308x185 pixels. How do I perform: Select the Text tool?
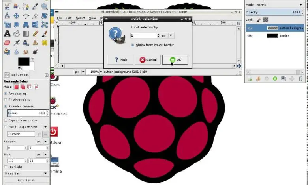(7, 34)
